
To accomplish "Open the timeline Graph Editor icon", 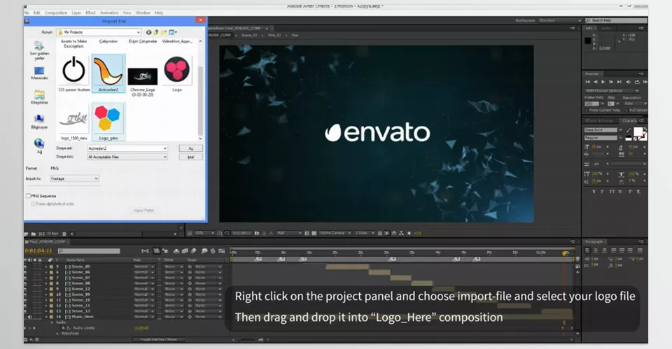I will pos(222,251).
